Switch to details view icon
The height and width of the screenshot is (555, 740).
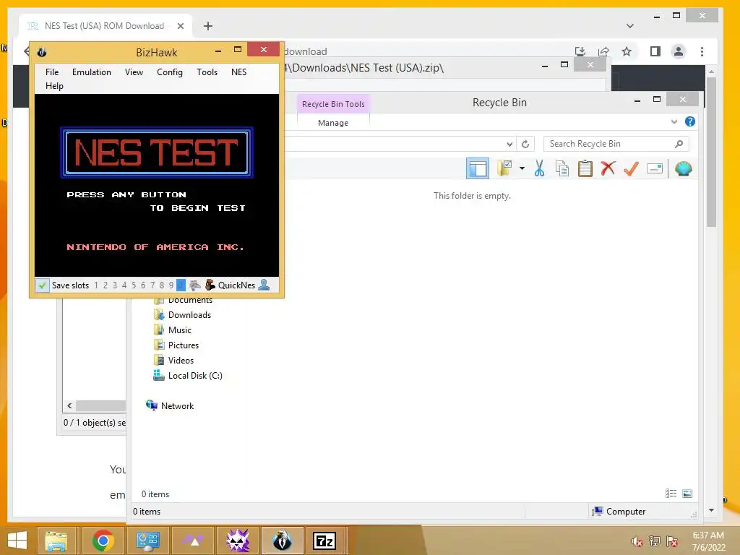[x=671, y=494]
